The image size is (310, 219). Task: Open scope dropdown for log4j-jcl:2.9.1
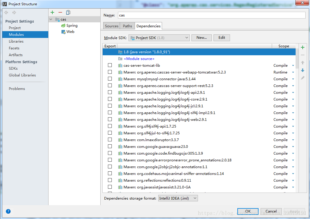point(293,106)
